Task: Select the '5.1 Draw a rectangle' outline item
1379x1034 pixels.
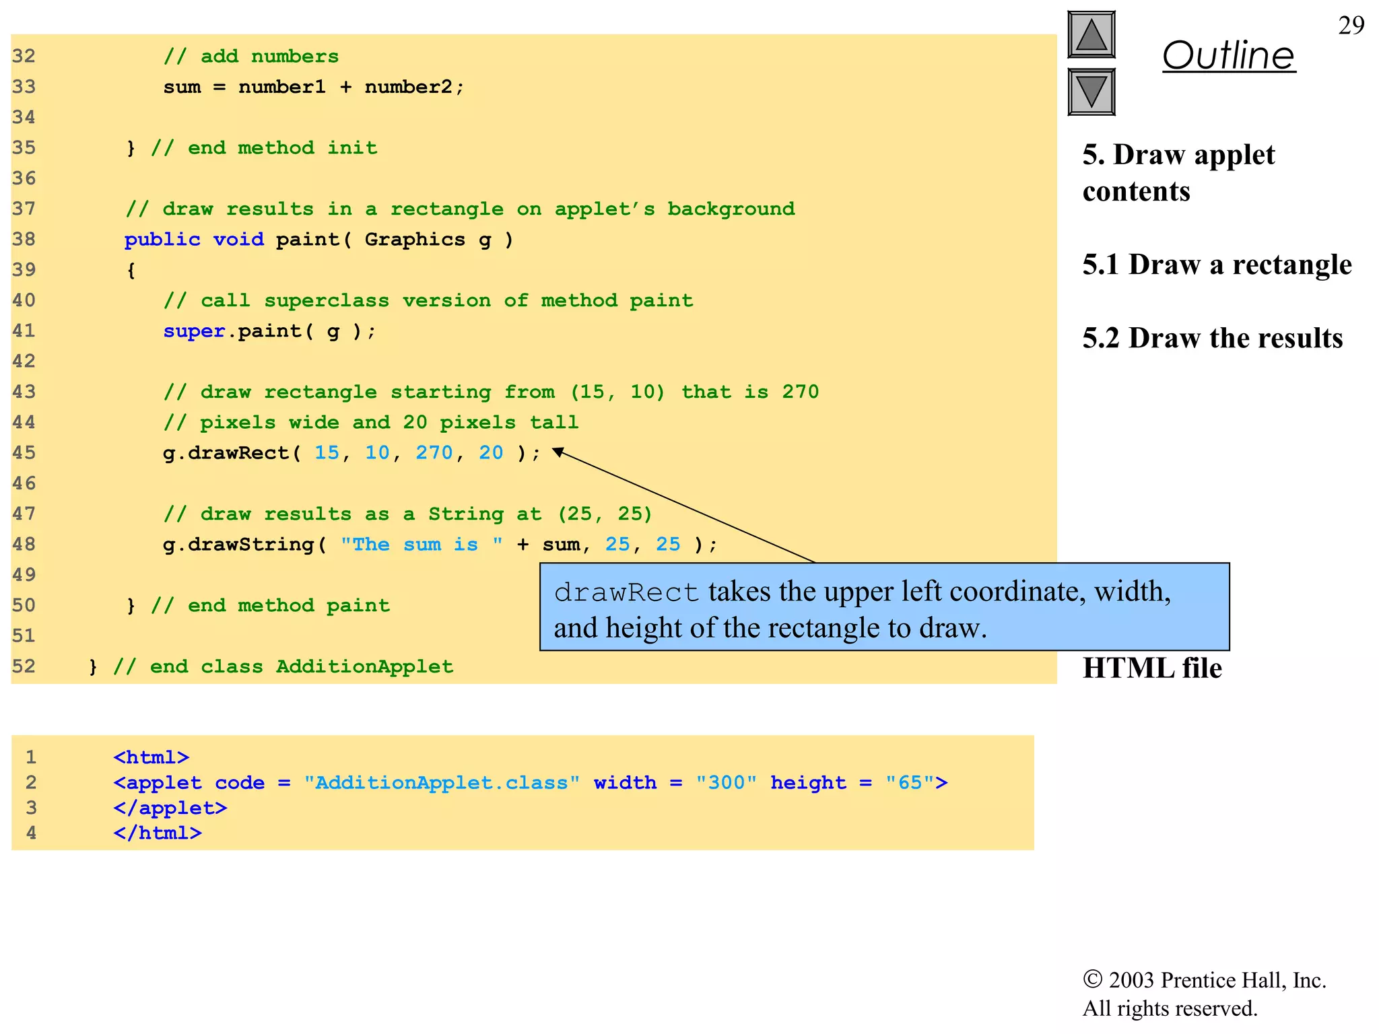Action: (1217, 265)
